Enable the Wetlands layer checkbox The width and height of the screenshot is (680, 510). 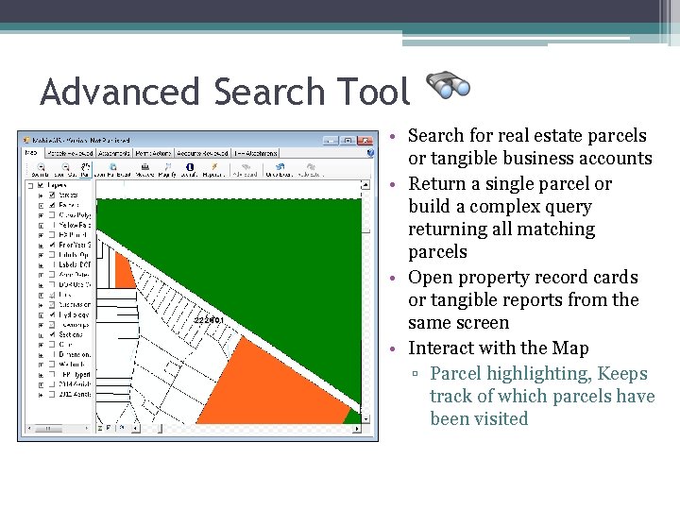(x=52, y=365)
